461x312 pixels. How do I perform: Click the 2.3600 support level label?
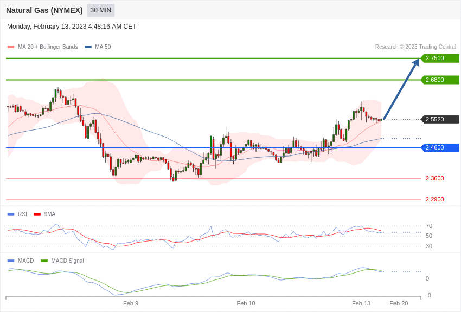435,178
